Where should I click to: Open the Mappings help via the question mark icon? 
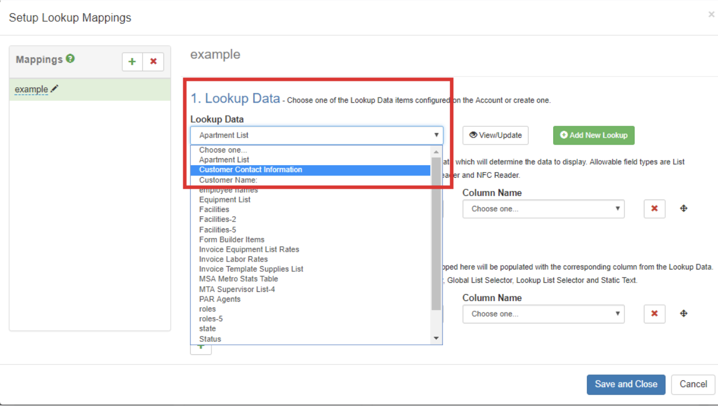pyautogui.click(x=70, y=57)
